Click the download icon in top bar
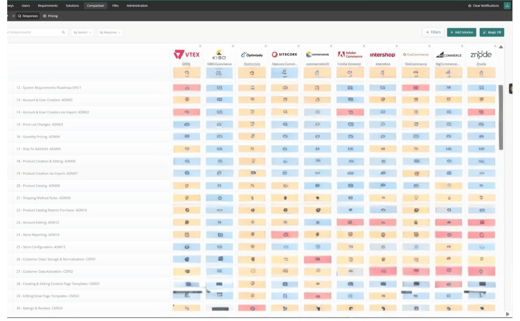The height and width of the screenshot is (321, 520). 507,5
